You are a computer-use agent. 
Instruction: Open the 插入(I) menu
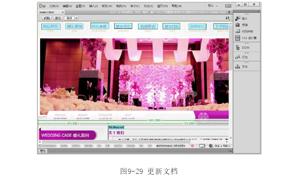tap(93, 6)
